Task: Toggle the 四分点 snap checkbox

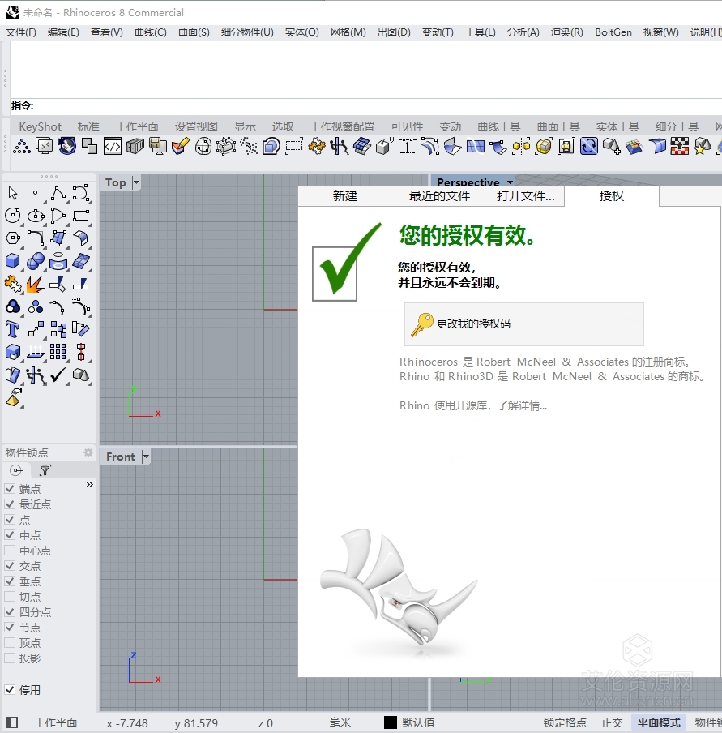Action: click(10, 612)
